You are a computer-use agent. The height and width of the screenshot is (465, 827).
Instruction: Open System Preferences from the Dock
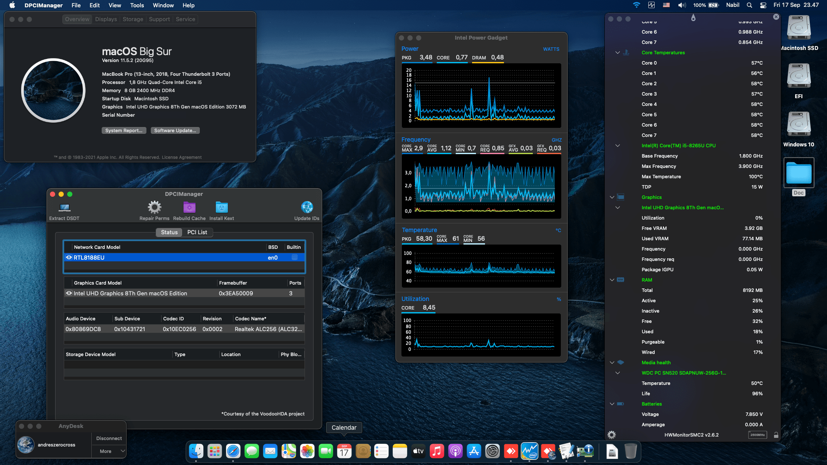492,451
